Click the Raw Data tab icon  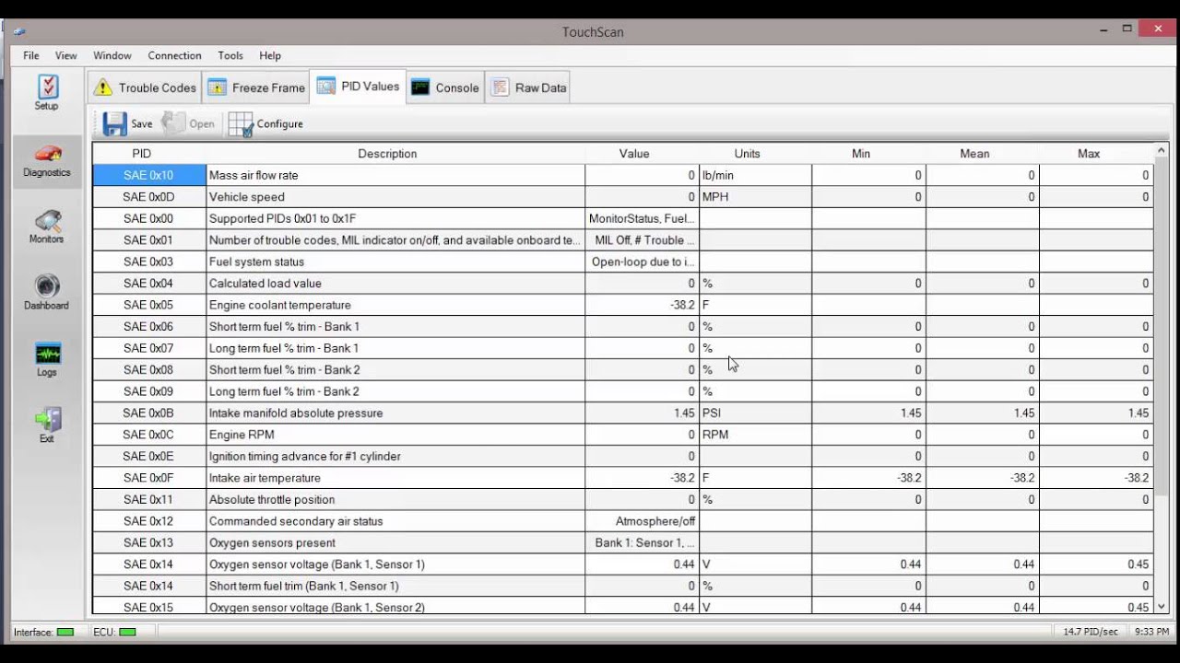tap(500, 87)
